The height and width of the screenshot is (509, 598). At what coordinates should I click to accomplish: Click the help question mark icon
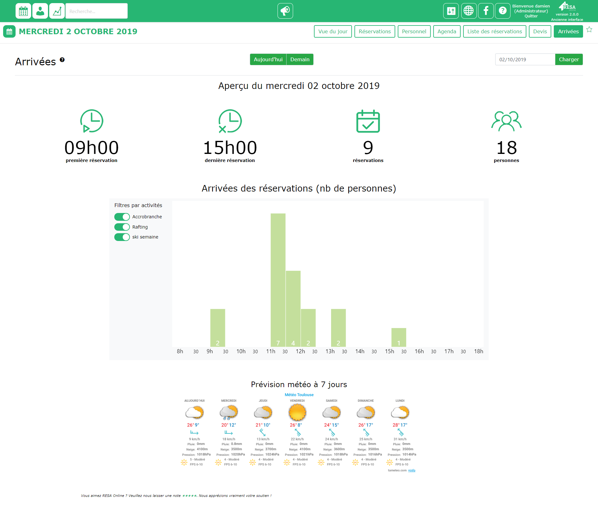(502, 11)
